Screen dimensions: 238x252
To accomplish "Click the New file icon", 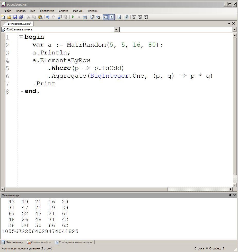I will click(x=3, y=17).
